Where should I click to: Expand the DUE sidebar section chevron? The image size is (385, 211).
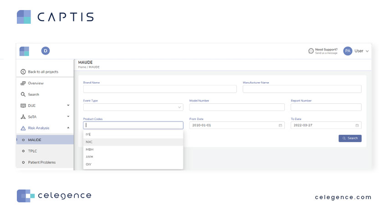point(68,105)
